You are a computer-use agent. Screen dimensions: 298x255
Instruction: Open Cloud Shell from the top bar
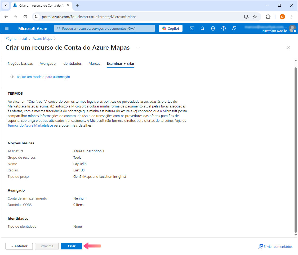[x=192, y=28]
